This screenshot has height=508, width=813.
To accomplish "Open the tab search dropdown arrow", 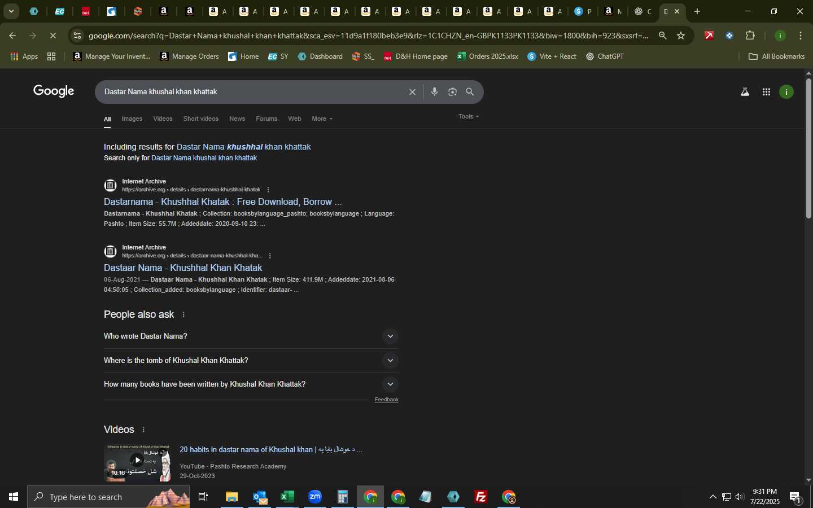I will pos(11,11).
